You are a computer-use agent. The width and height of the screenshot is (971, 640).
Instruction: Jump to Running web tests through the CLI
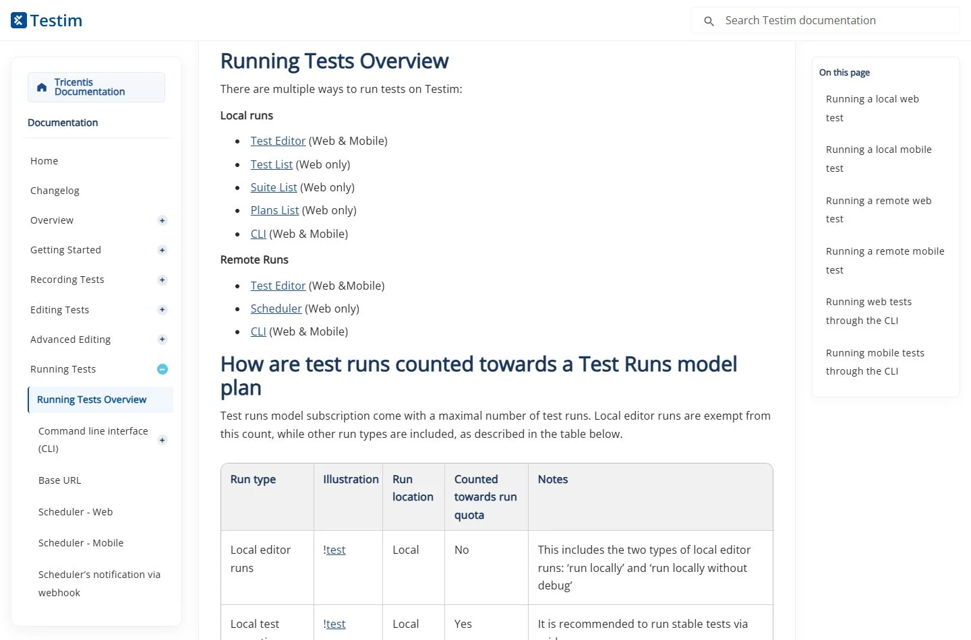[869, 311]
